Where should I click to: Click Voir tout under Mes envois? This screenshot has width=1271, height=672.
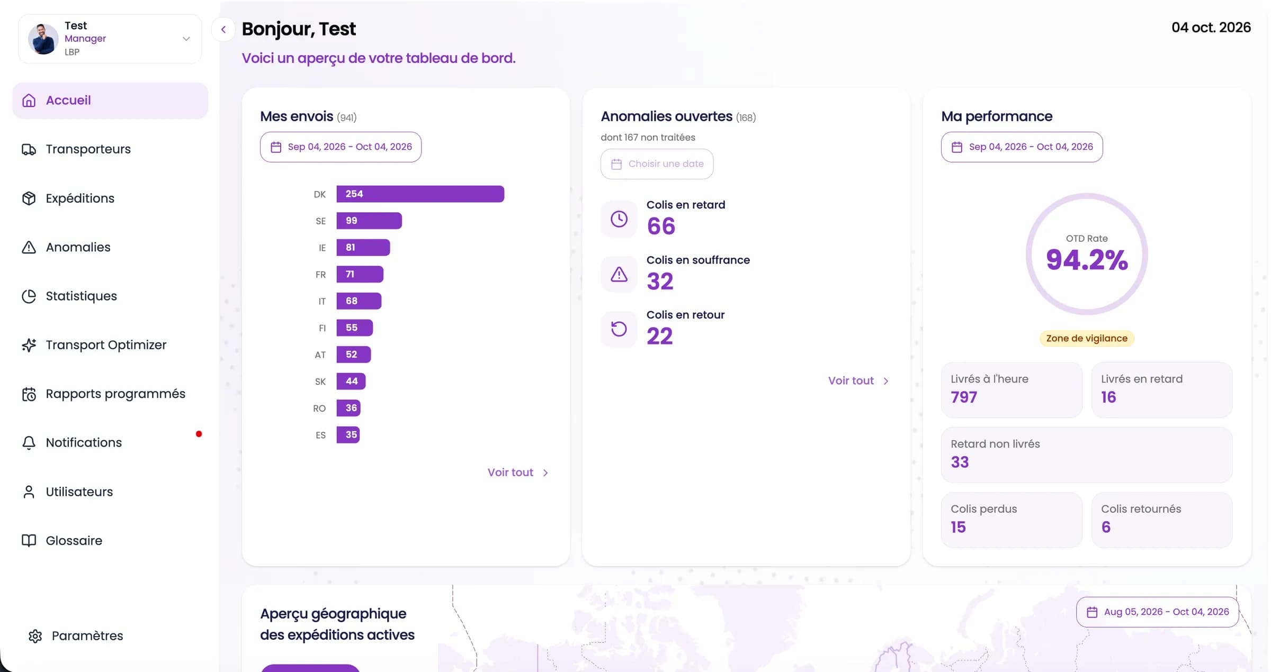coord(518,473)
